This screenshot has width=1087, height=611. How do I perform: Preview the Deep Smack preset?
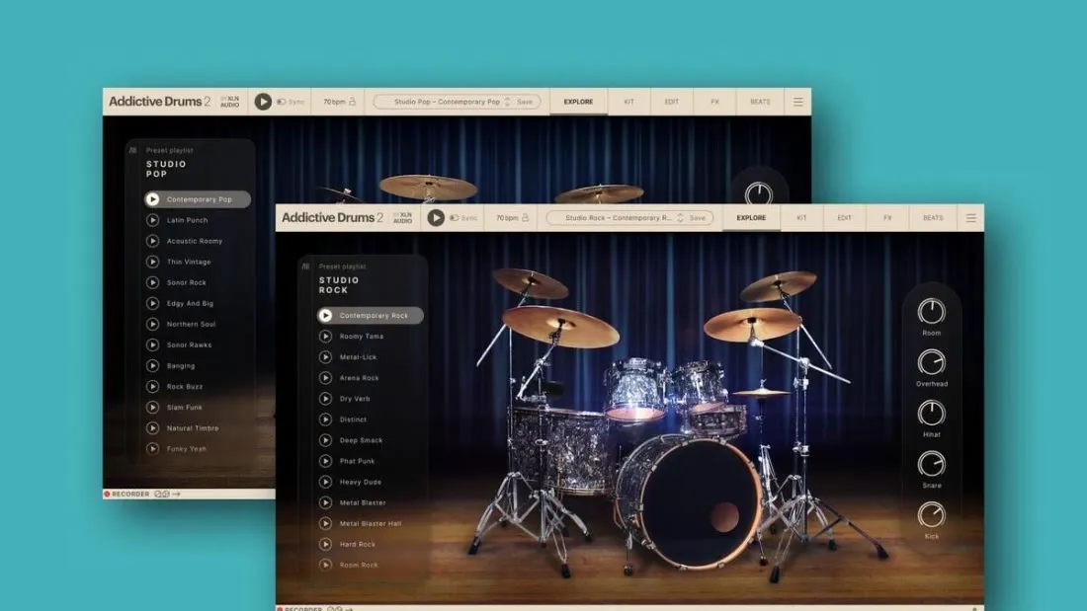[325, 440]
